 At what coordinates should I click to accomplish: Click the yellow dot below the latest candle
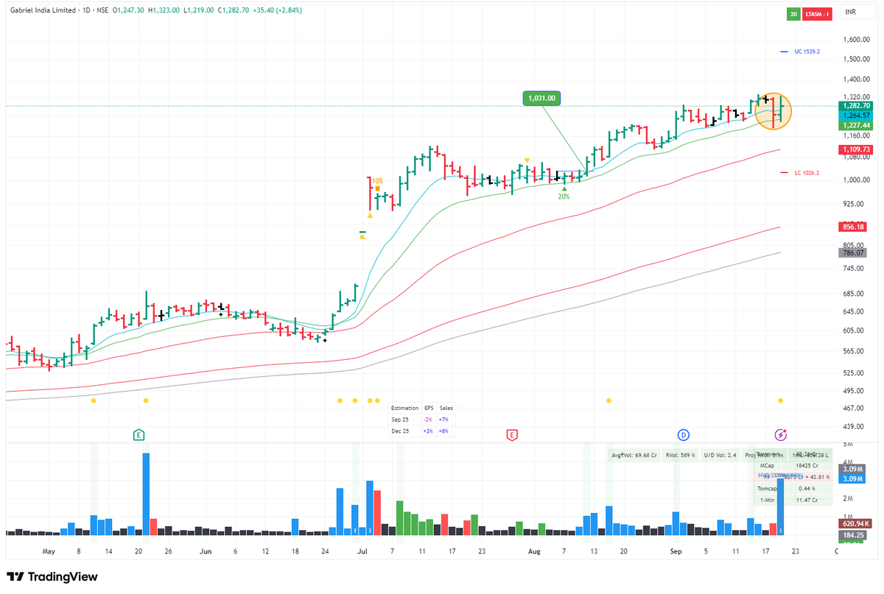[x=780, y=400]
